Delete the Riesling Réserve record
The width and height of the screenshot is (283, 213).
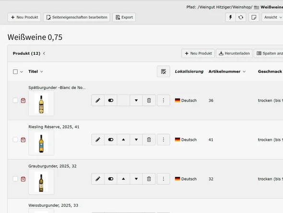coord(149,139)
